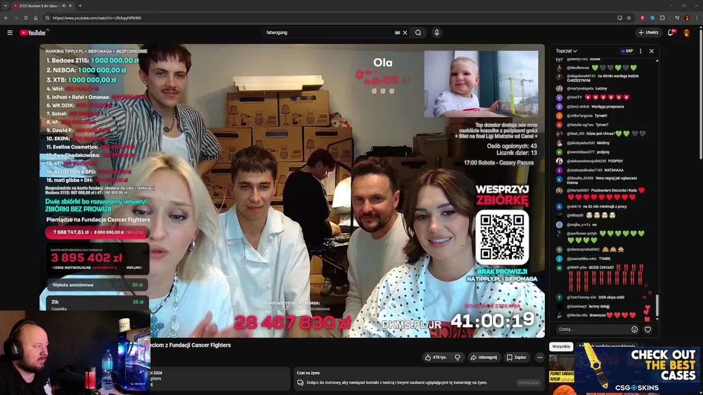Open @VeniTV profile in chat
The height and width of the screenshot is (395, 703).
574,97
